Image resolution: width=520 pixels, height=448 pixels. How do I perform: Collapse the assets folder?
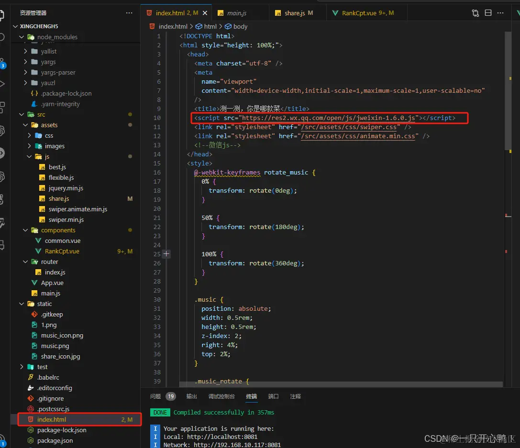click(x=25, y=125)
